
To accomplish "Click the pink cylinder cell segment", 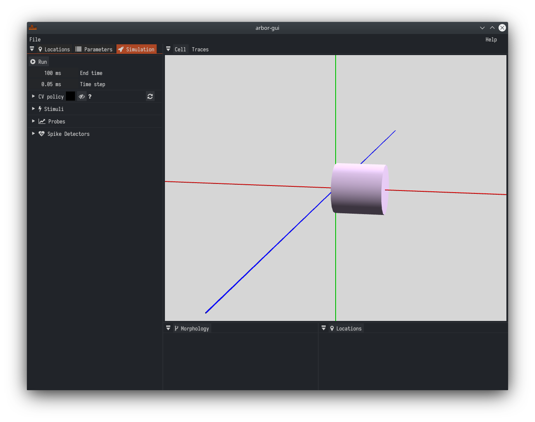I will pyautogui.click(x=360, y=189).
